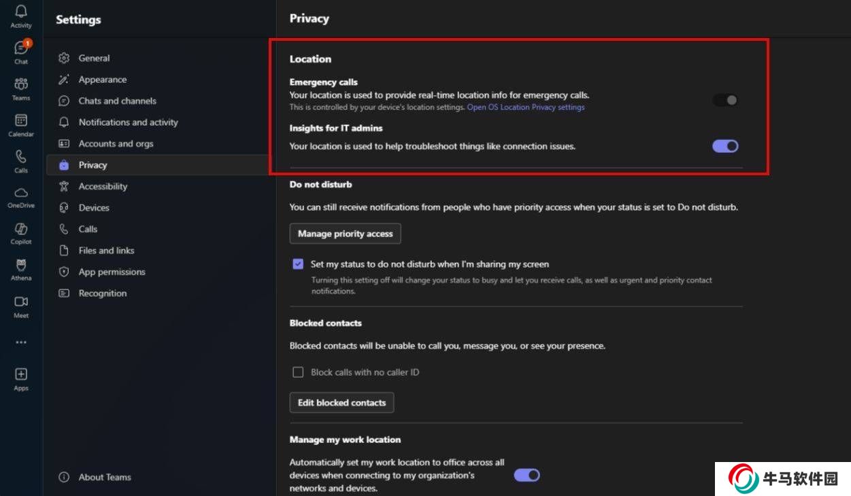Viewport: 851px width, 496px height.
Task: Click Manage priority access button
Action: click(345, 234)
